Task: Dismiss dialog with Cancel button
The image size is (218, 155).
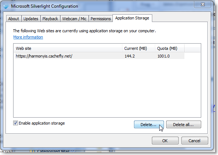Action: tap(195, 140)
